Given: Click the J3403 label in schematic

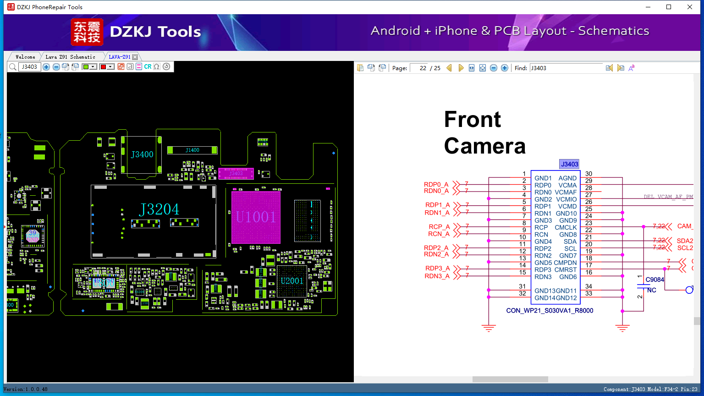Looking at the screenshot, I should point(569,164).
